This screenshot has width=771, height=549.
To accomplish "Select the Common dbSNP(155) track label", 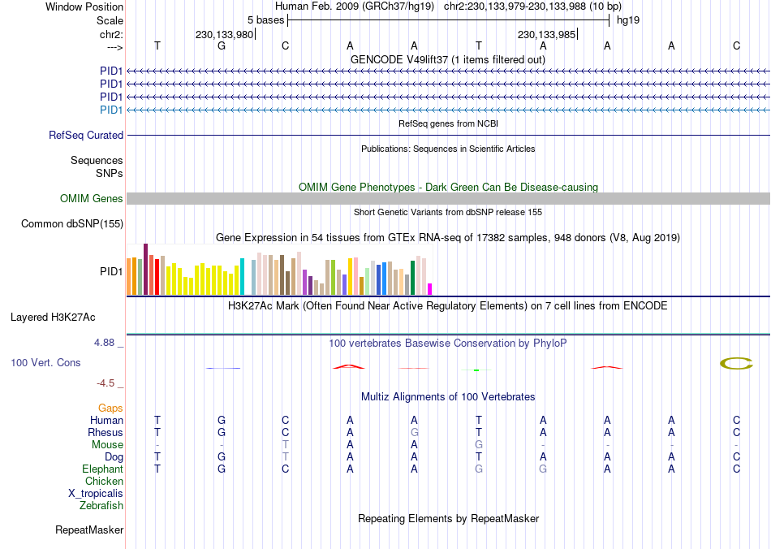I will click(x=72, y=224).
